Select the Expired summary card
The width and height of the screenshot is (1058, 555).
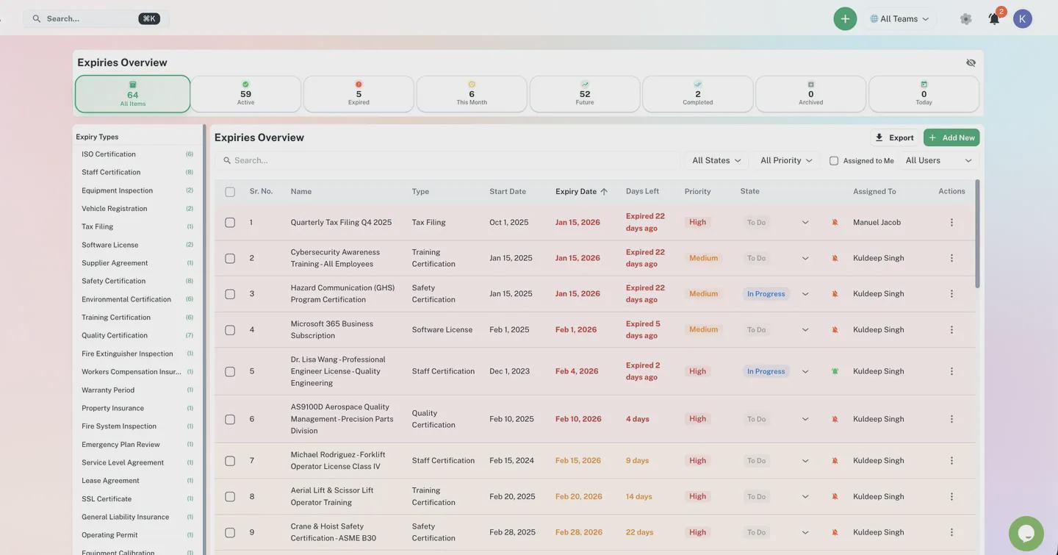point(359,94)
